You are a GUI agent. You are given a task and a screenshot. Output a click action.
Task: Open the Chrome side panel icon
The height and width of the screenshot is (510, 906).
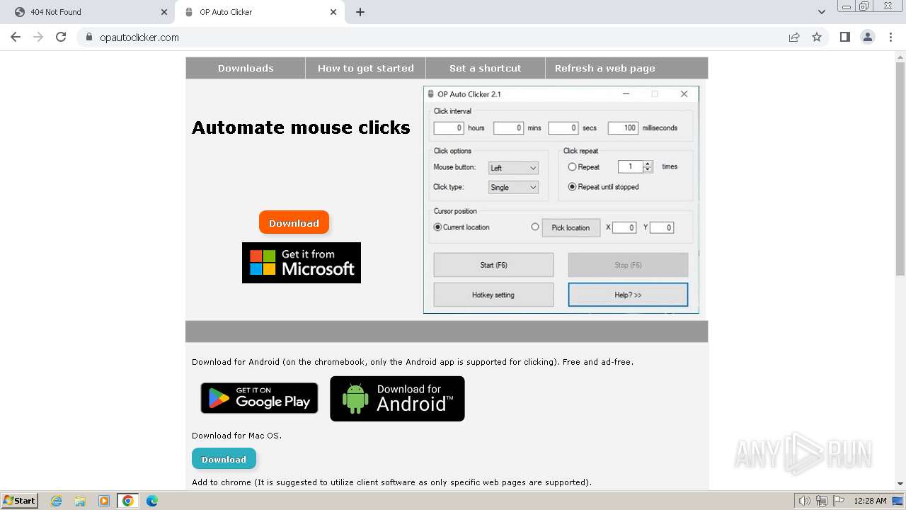click(x=845, y=37)
